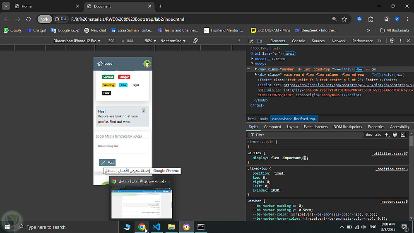Click the browser back arrow

click(x=7, y=19)
